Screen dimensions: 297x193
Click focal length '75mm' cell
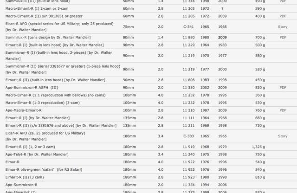128,27
